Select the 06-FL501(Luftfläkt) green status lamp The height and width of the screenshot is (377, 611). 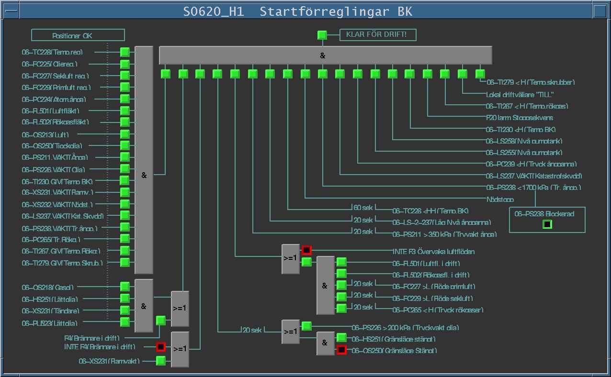click(124, 111)
